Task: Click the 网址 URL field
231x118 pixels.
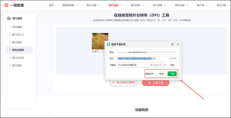Action: point(147,52)
